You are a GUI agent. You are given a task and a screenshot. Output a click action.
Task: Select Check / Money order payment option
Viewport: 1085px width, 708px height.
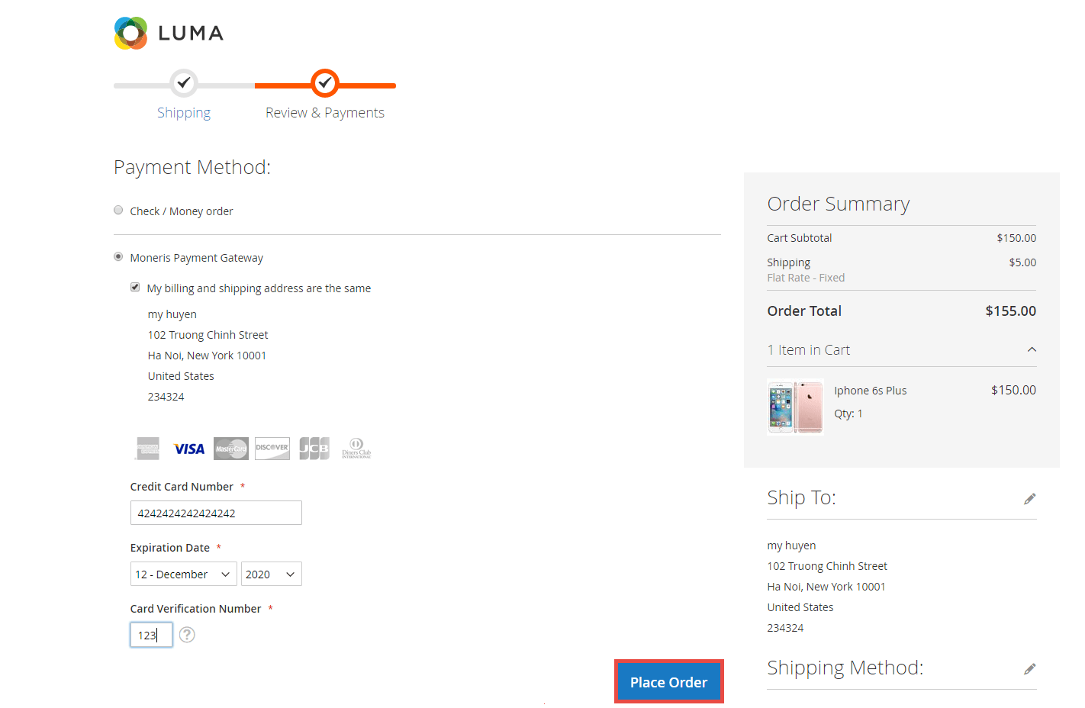[118, 211]
